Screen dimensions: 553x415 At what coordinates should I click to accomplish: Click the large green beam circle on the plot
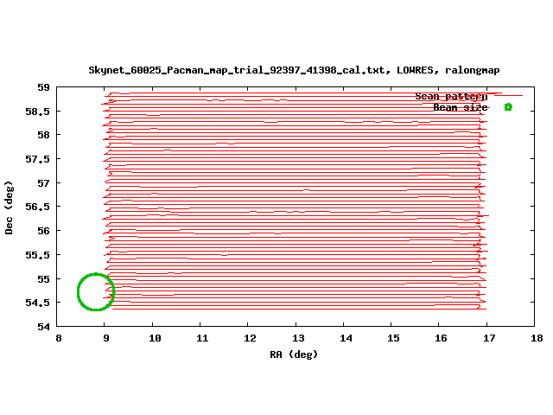(96, 292)
